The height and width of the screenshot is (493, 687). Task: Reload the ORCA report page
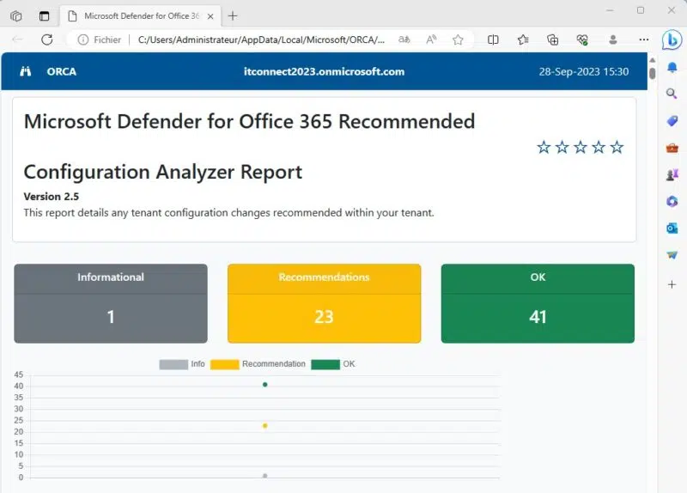point(47,40)
